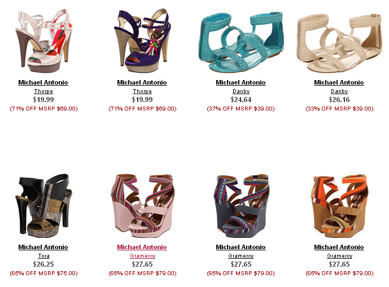This screenshot has height=287, width=389.
Task: Open the purple Thorpe heel image
Action: tap(142, 41)
